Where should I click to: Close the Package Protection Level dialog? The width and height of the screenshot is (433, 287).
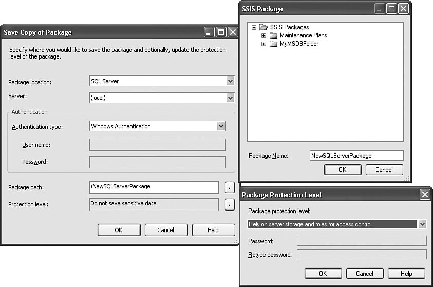point(425,195)
